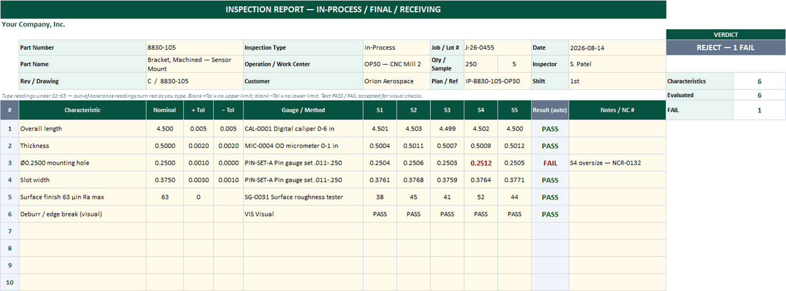Select the red out-of-tolerance reading 0.2512

(481, 163)
